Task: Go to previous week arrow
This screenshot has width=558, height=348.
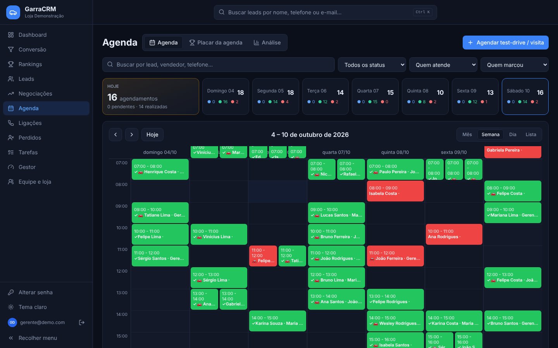Action: pos(115,135)
